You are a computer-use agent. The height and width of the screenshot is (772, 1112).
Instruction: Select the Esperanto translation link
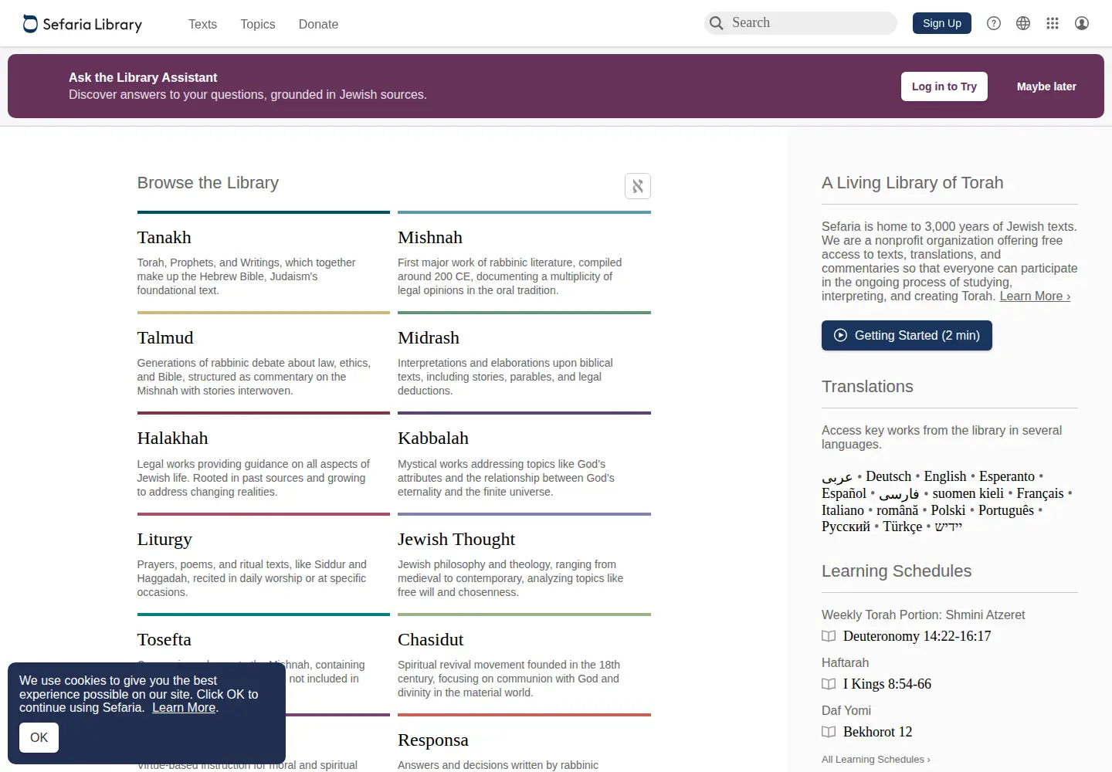click(1007, 476)
